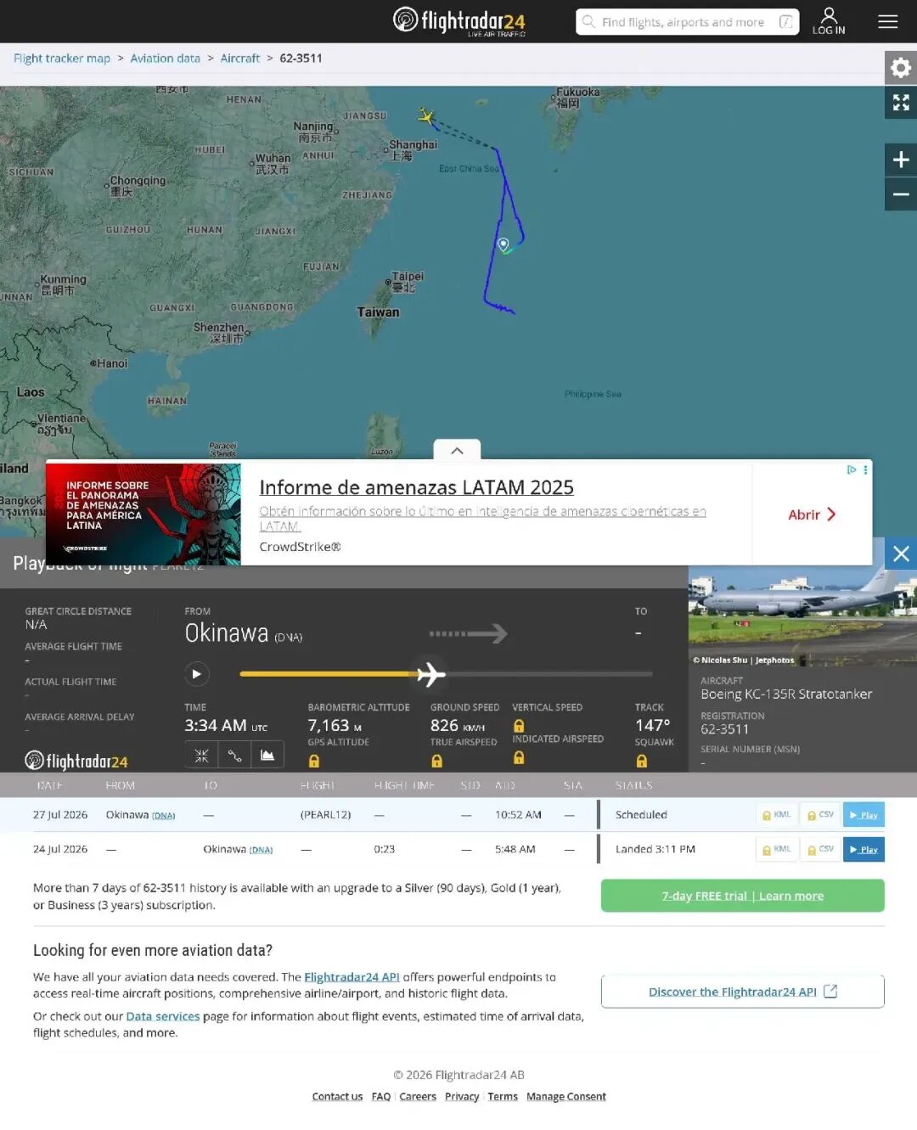Open the LOG IN account icon
Screen dimensions: 917x1130
pyautogui.click(x=829, y=21)
